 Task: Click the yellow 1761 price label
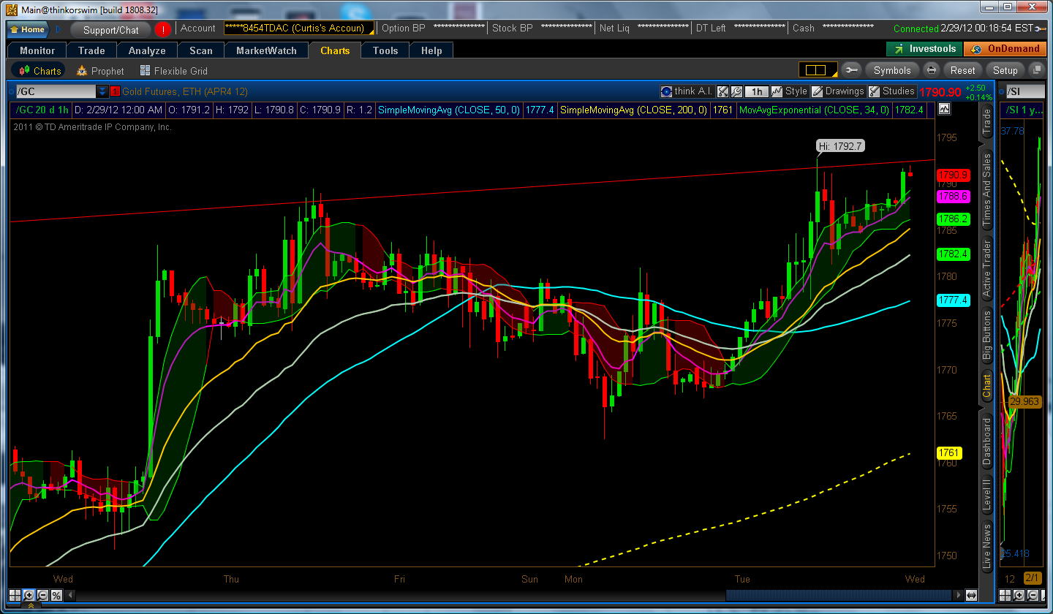pos(948,452)
